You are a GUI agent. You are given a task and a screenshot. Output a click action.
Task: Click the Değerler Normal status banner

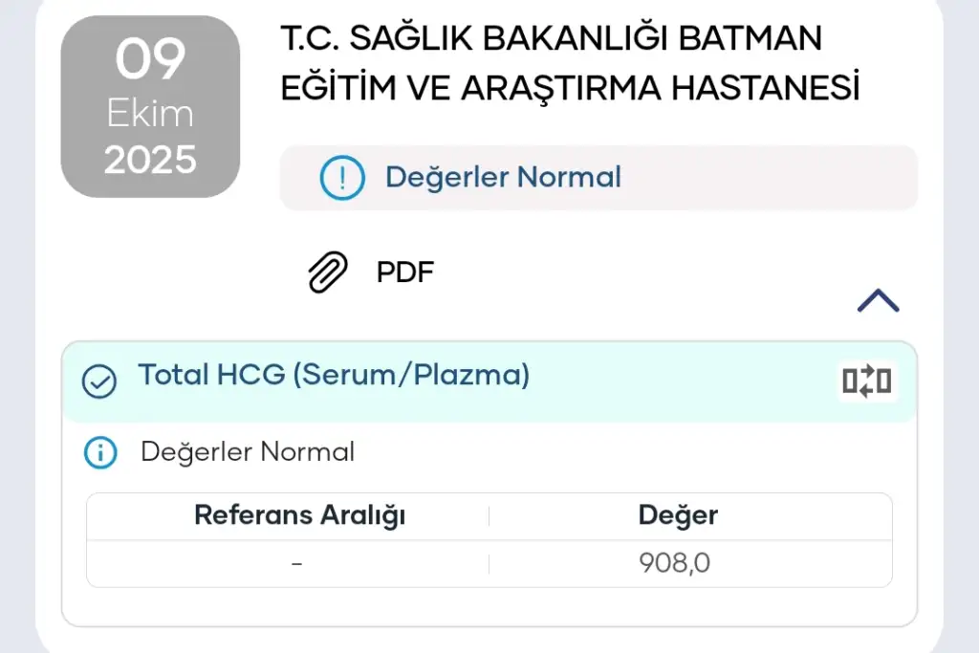[x=598, y=178]
